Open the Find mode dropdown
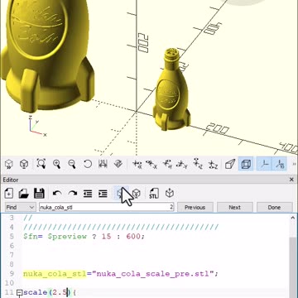This screenshot has width=298, height=298. click(x=20, y=207)
